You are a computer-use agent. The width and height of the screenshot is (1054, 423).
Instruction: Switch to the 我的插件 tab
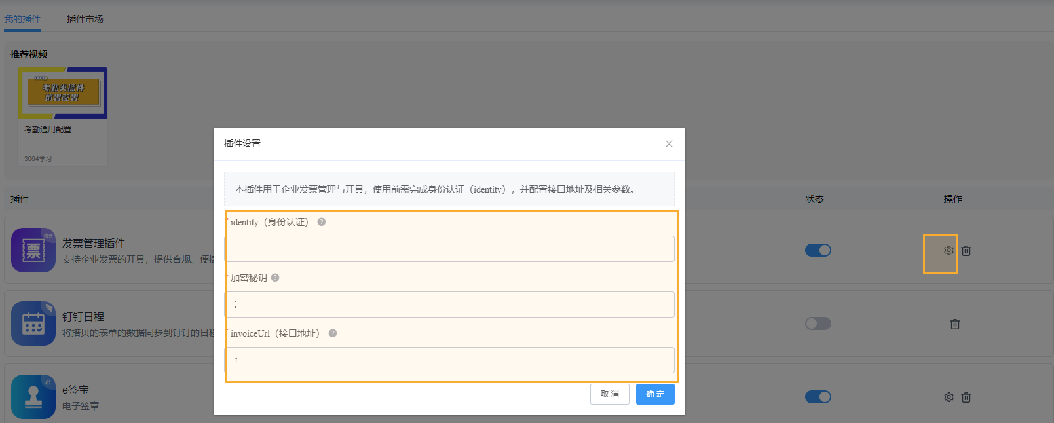tap(22, 19)
